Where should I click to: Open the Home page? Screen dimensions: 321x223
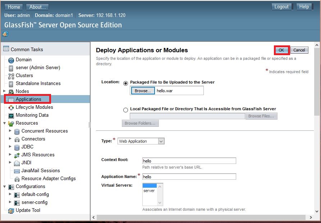(x=14, y=7)
